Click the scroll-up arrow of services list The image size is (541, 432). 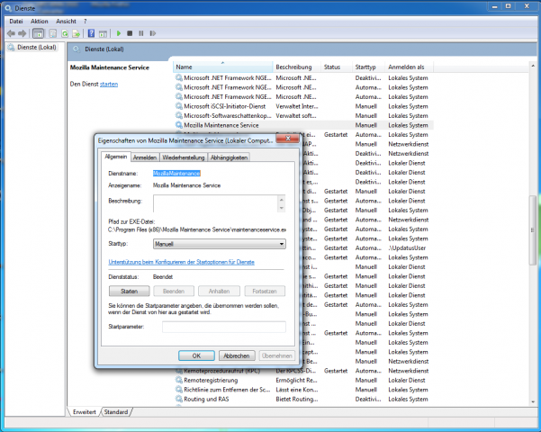click(533, 66)
